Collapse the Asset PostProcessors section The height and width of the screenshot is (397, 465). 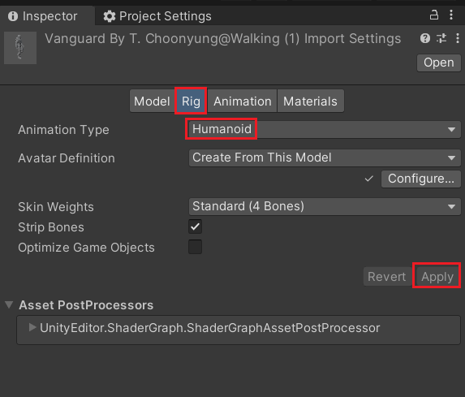coord(9,304)
